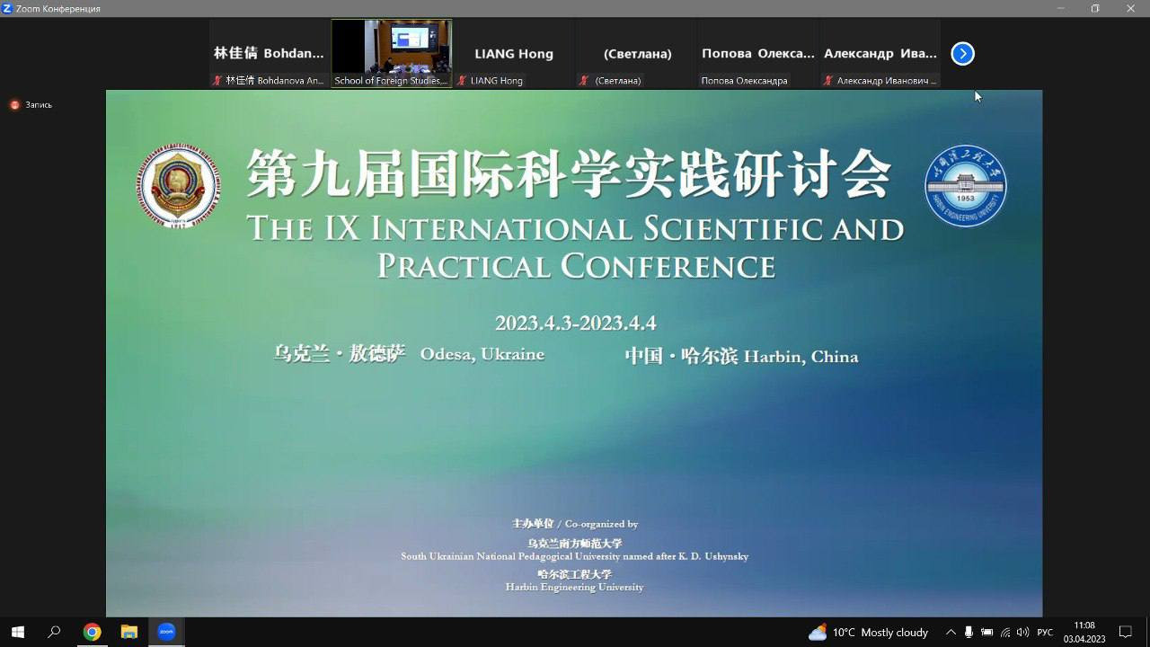The width and height of the screenshot is (1150, 647).
Task: Click the red recording indicator icon
Action: pos(14,105)
